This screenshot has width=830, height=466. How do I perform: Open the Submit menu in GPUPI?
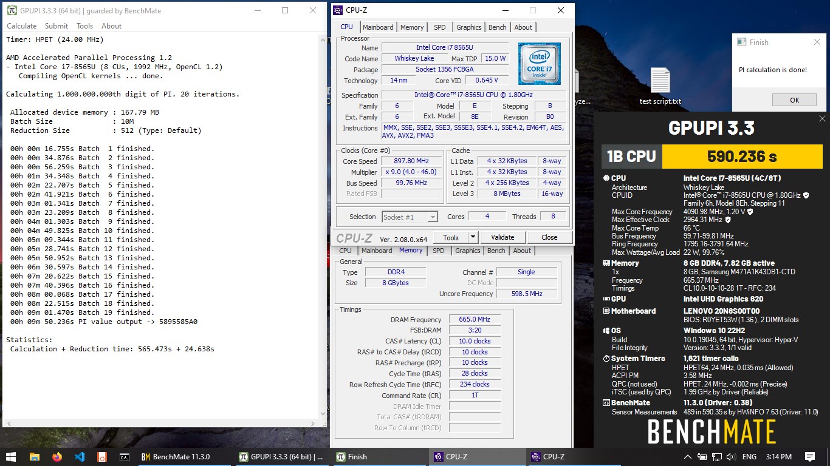tap(57, 26)
